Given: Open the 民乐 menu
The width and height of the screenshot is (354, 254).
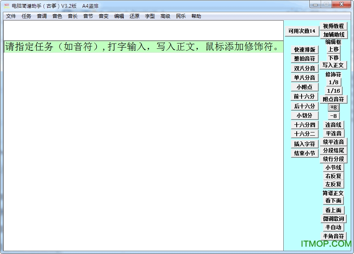Looking at the screenshot, I should pyautogui.click(x=181, y=16).
